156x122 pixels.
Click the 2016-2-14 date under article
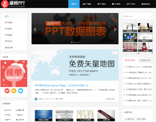(x=49, y=99)
